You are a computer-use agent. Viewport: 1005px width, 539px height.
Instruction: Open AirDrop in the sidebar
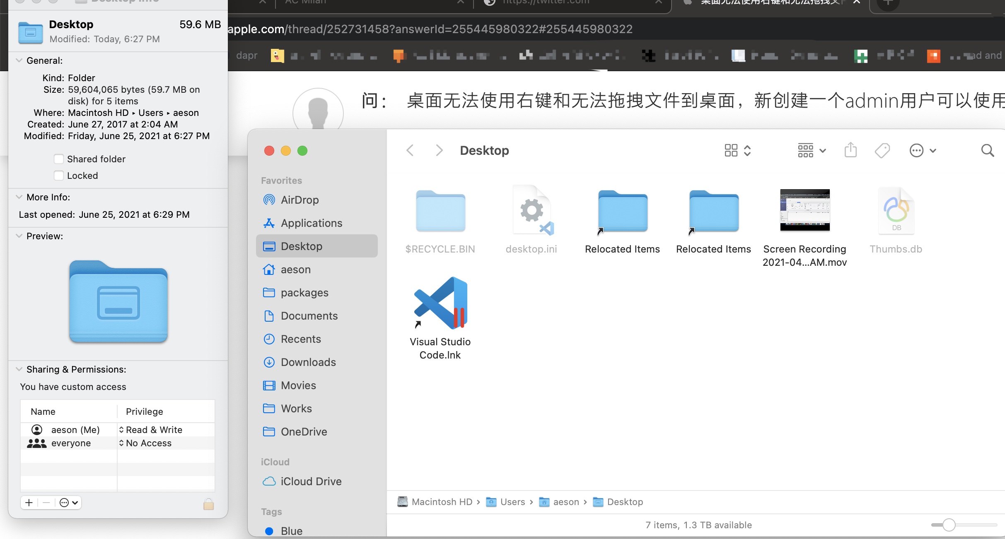tap(300, 200)
